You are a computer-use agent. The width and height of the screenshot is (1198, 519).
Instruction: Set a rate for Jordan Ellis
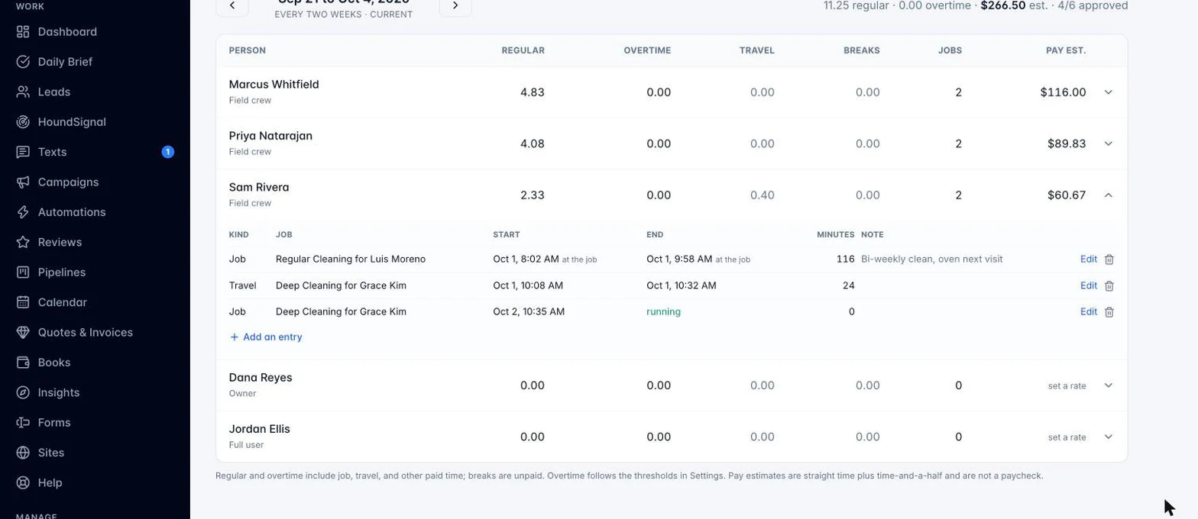pos(1067,438)
